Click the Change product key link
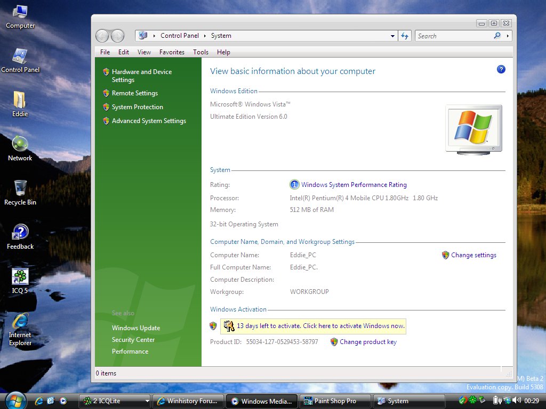This screenshot has height=409, width=546. pos(368,342)
